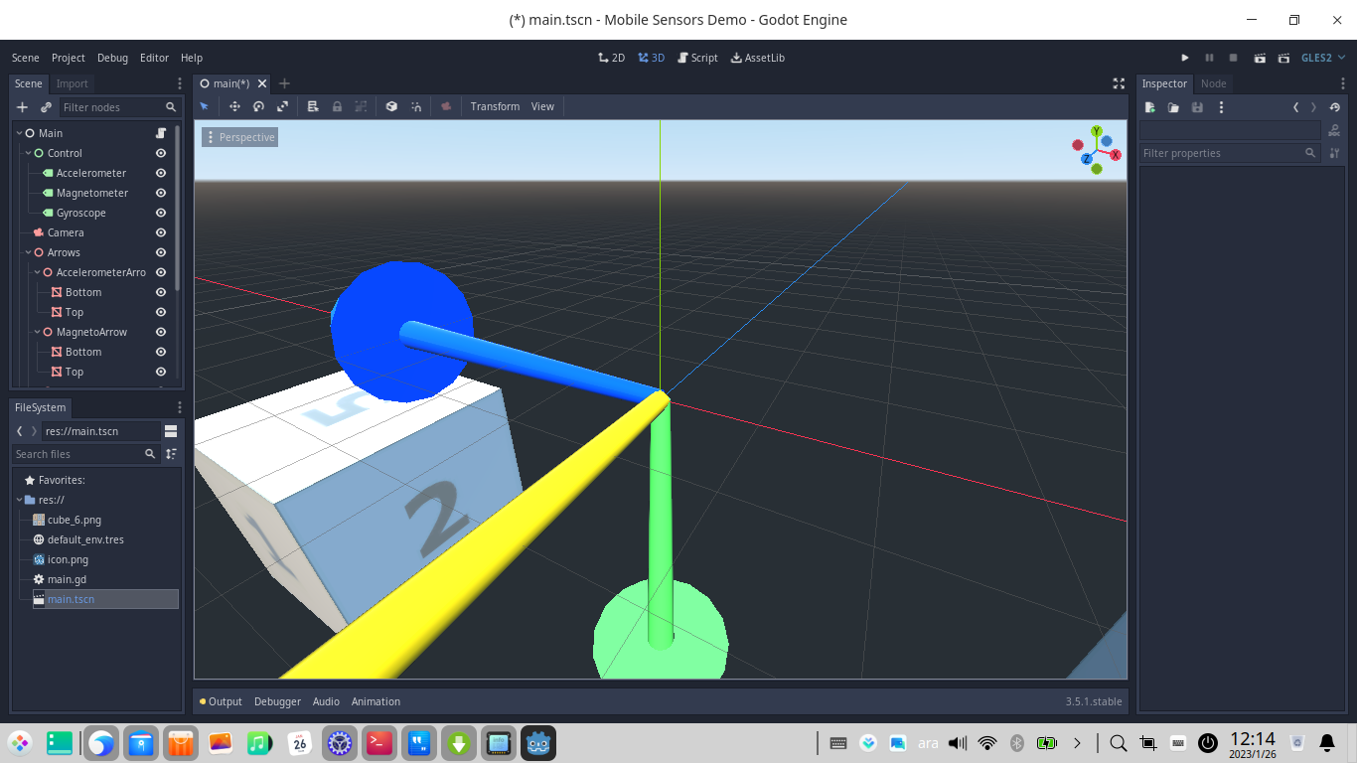This screenshot has height=763, width=1357.
Task: Activate the Scale Mode tool
Action: click(282, 106)
